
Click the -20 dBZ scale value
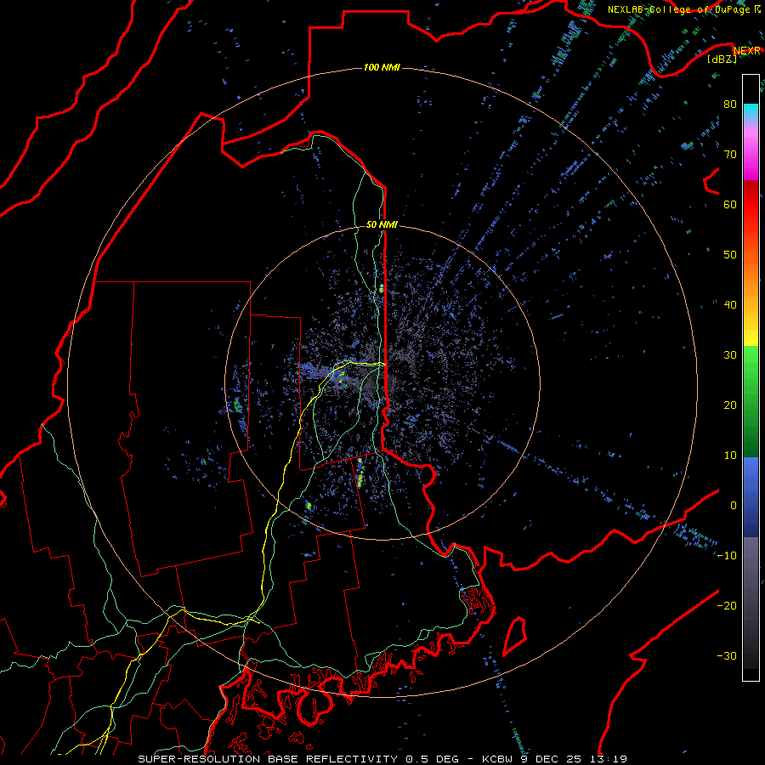[x=727, y=606]
